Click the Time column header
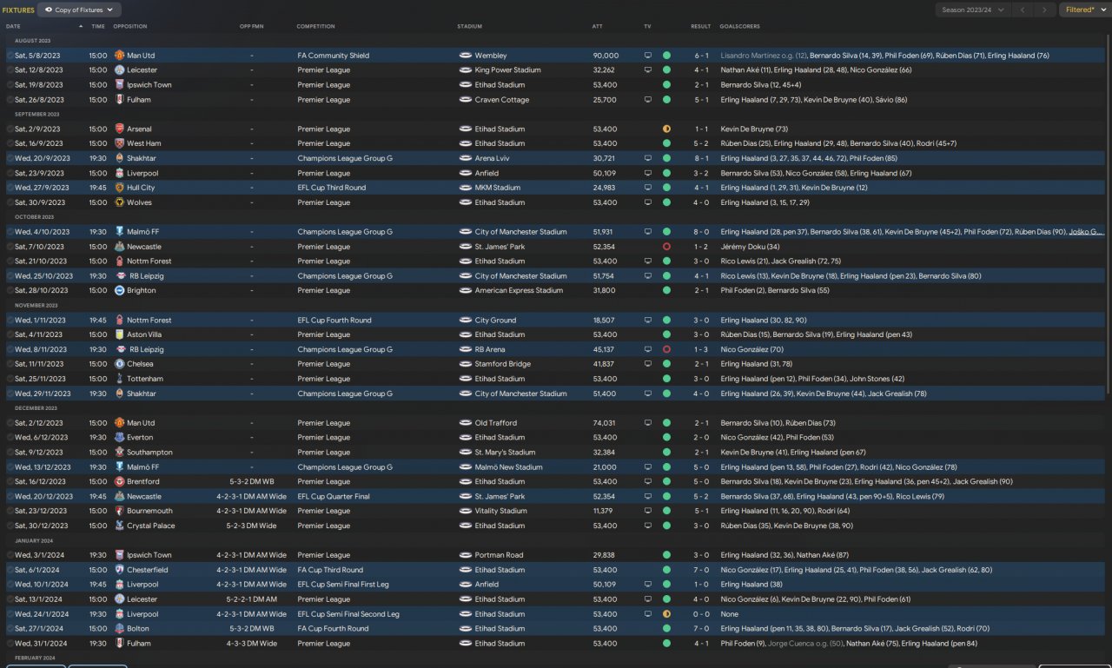Image resolution: width=1112 pixels, height=668 pixels. (98, 27)
